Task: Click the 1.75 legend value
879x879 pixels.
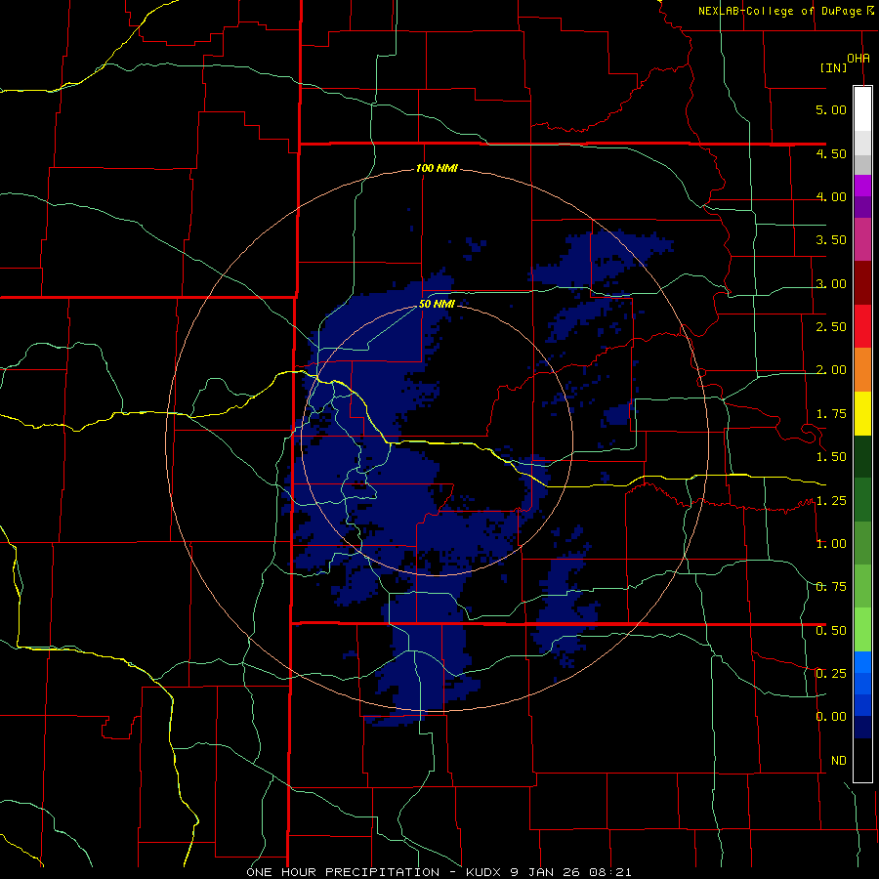Action: click(x=831, y=414)
